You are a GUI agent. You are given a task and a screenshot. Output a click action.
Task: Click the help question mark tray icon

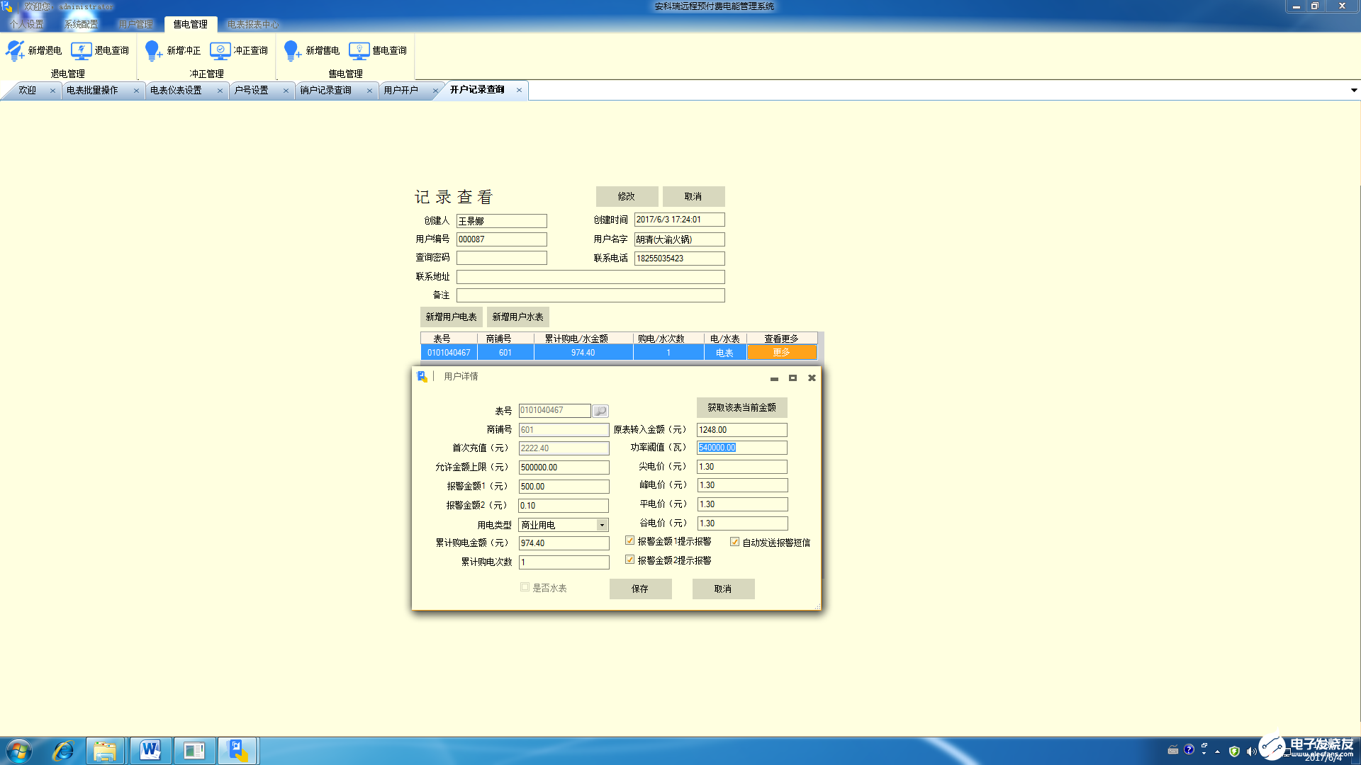tap(1189, 750)
